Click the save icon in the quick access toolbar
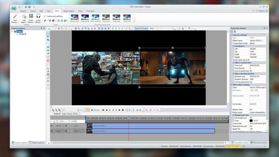This screenshot has height=157, width=279. [x=26, y=7]
